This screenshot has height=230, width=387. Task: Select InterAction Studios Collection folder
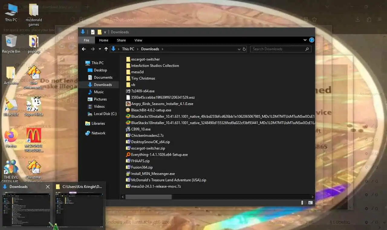(x=152, y=66)
